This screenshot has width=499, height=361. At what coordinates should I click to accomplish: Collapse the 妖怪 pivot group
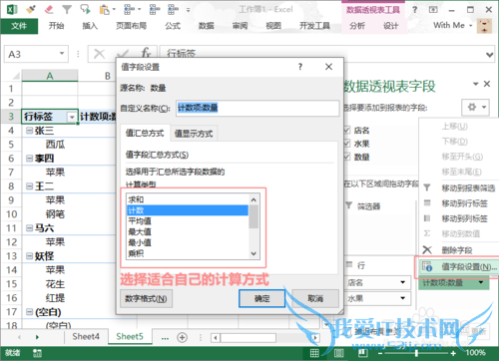point(29,256)
